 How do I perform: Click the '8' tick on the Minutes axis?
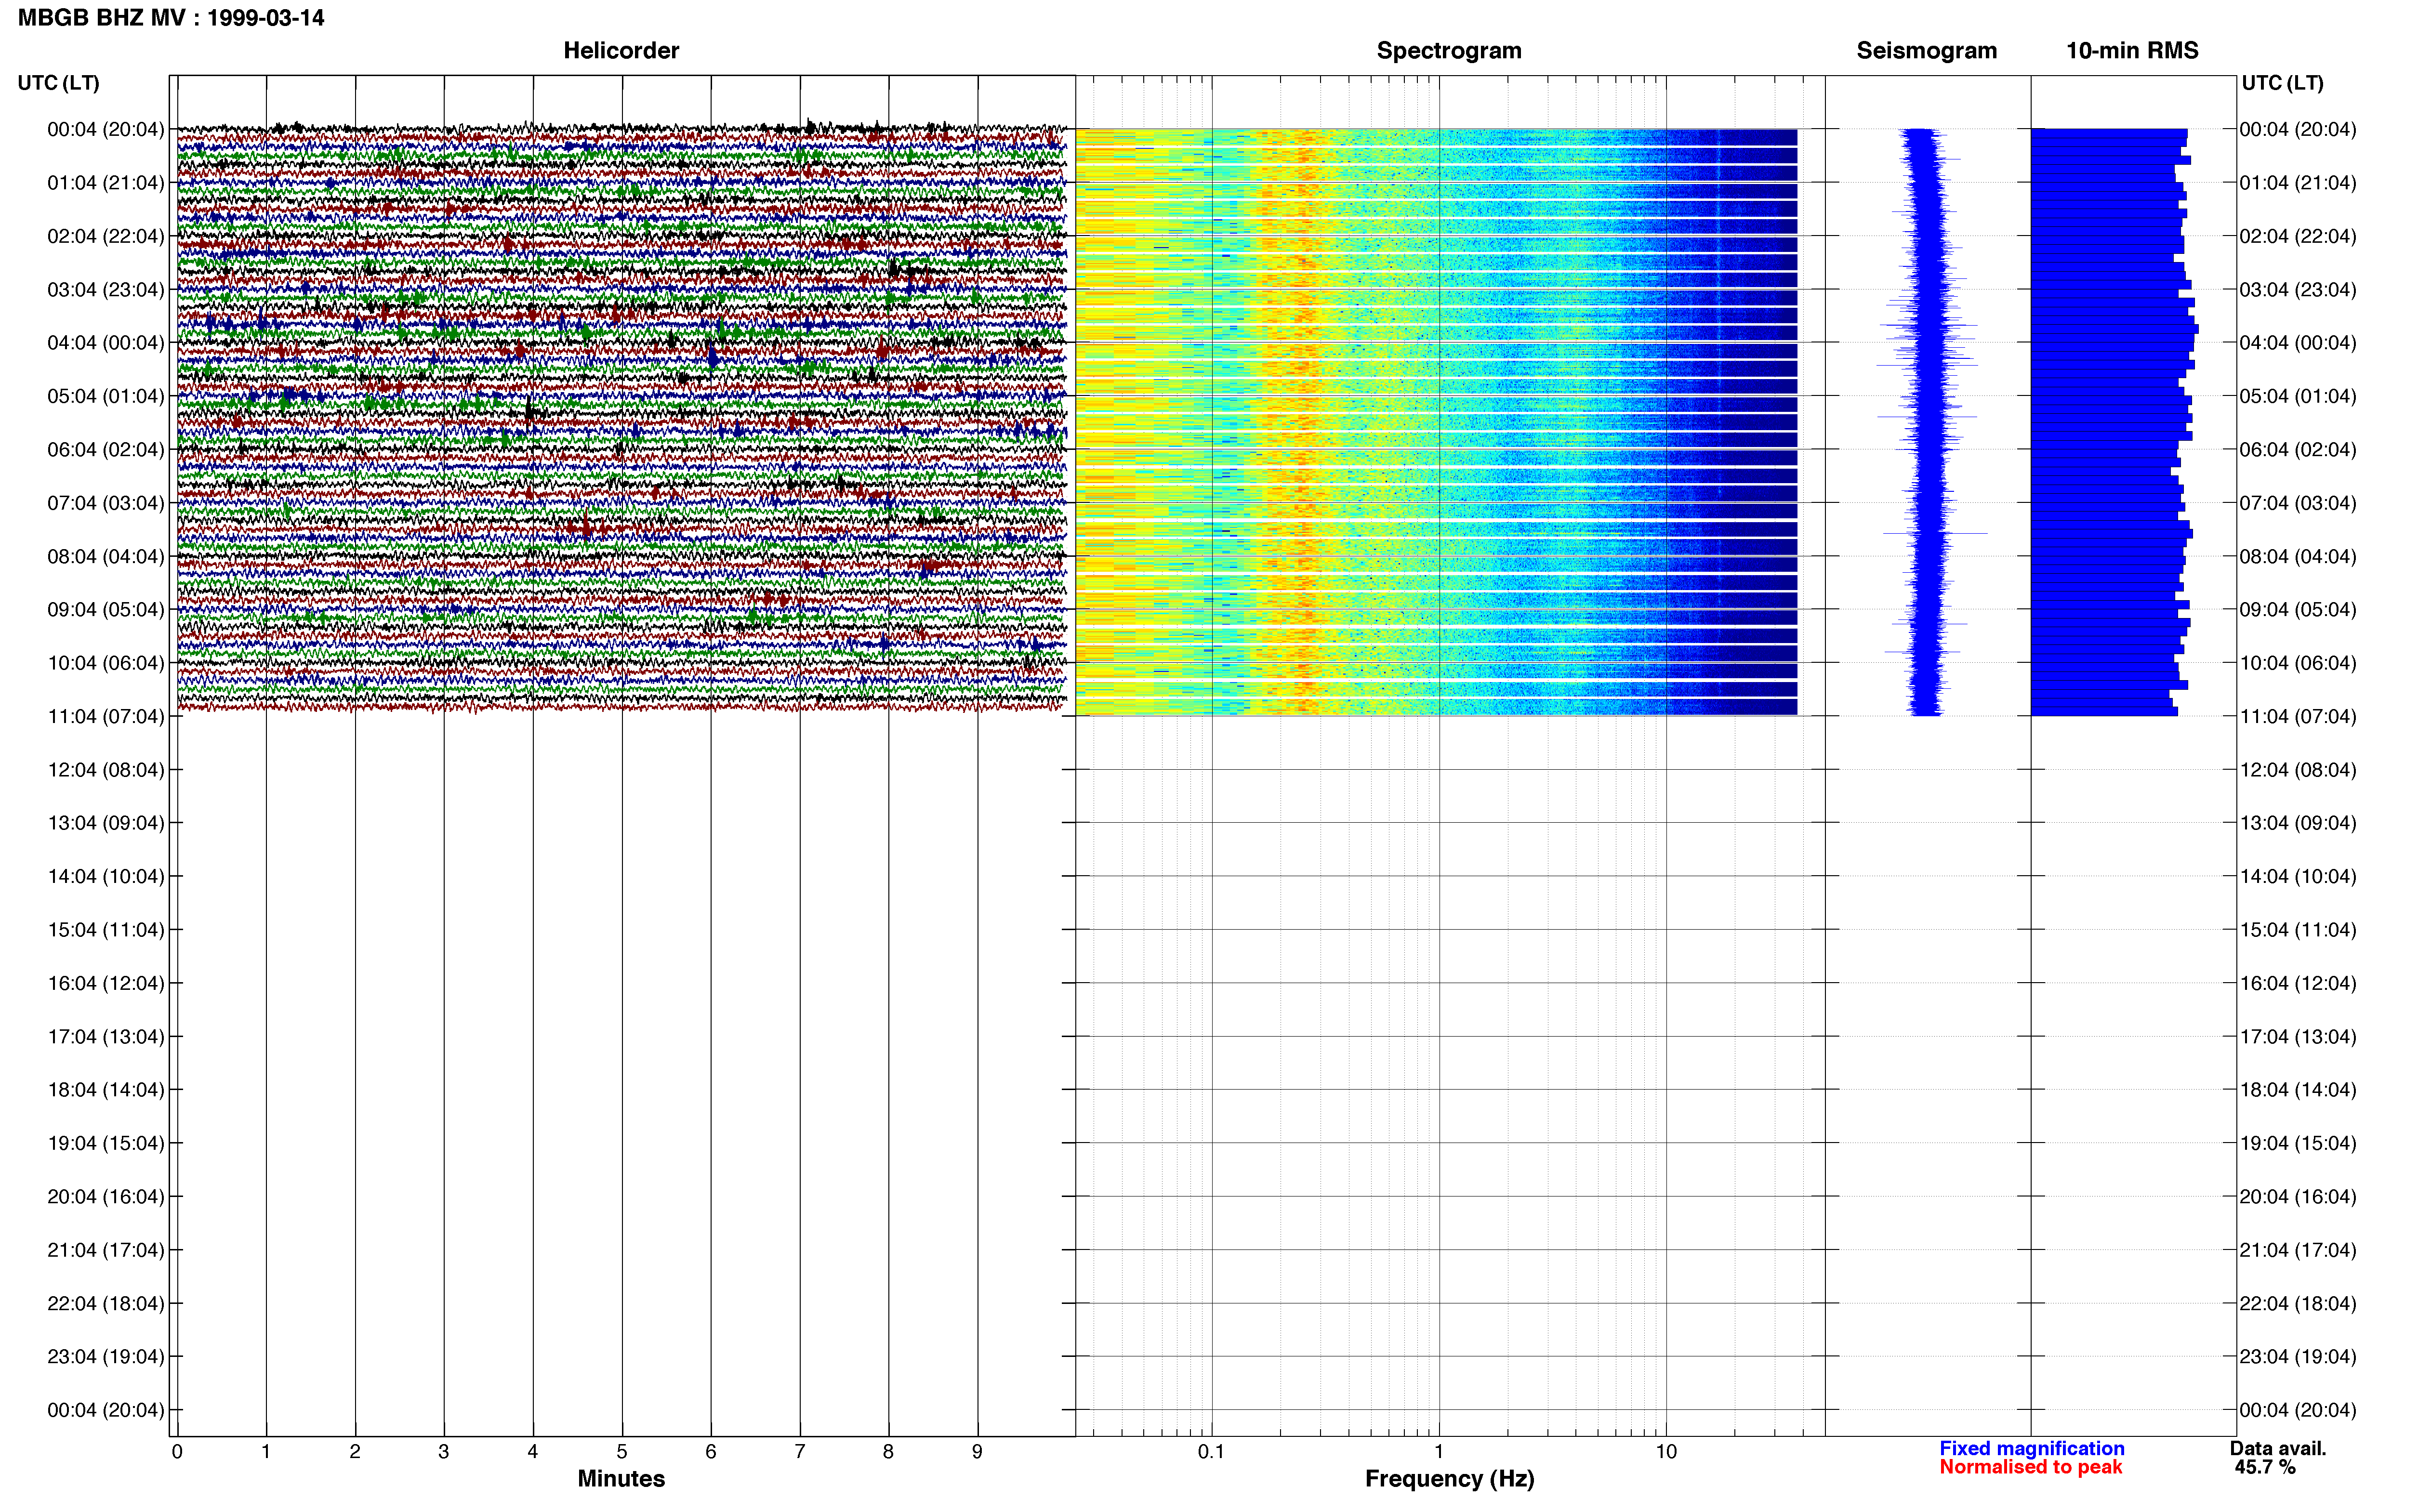point(888,1451)
